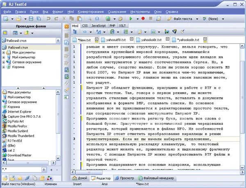Click the editor horizontal scrollbar right arrow
The height and width of the screenshot is (188, 246).
click(242, 172)
